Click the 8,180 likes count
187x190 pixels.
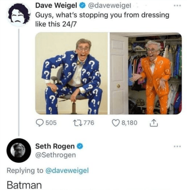129,123
